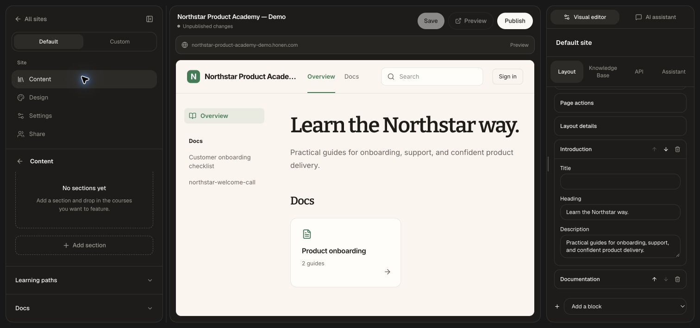Expand the Learning paths section
The image size is (700, 328).
[84, 280]
